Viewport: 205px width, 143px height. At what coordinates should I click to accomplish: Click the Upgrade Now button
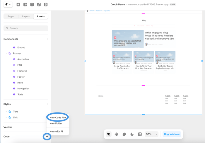point(172,134)
